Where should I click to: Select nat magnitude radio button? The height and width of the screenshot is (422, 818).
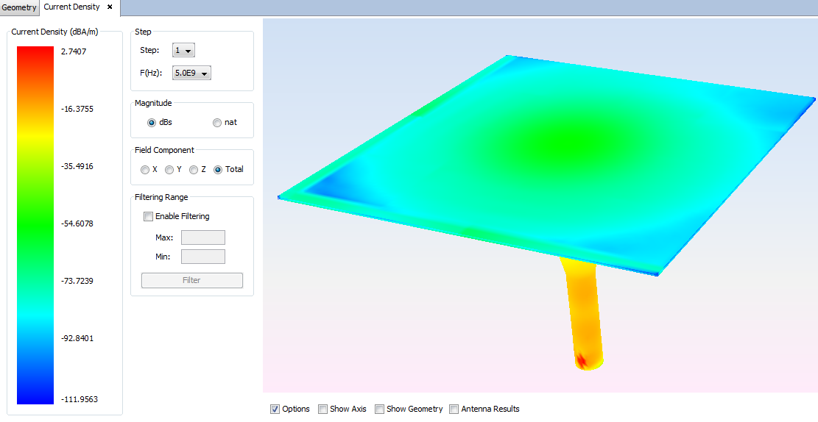pyautogui.click(x=217, y=123)
